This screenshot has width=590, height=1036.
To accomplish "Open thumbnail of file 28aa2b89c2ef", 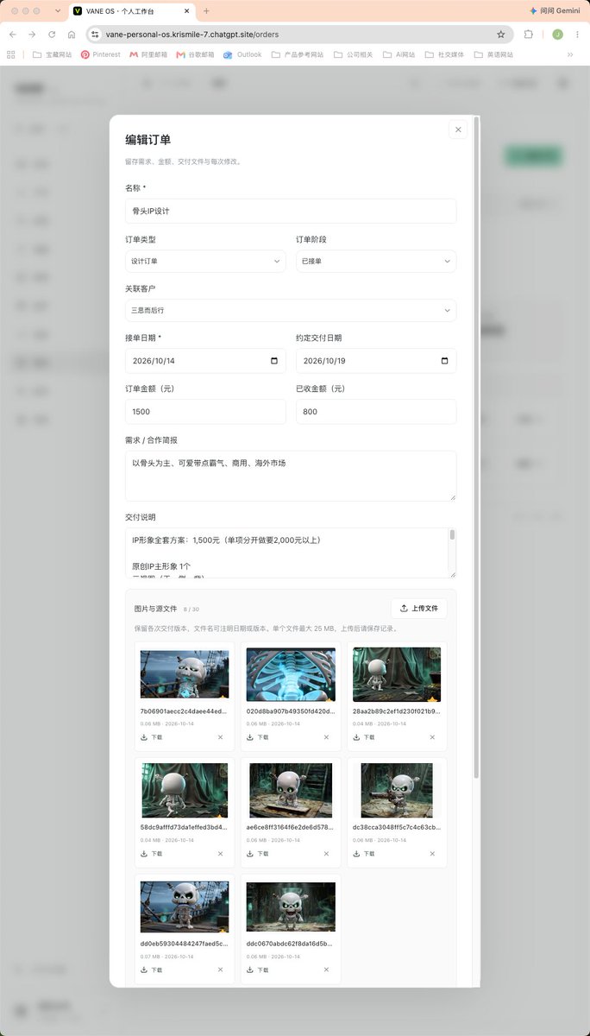I will [397, 674].
